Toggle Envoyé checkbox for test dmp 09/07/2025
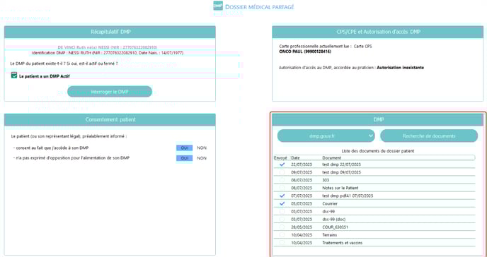The height and width of the screenshot is (257, 487). pos(282,172)
